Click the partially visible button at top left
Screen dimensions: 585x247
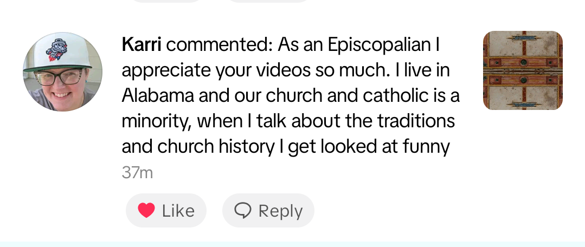pyautogui.click(x=166, y=1)
